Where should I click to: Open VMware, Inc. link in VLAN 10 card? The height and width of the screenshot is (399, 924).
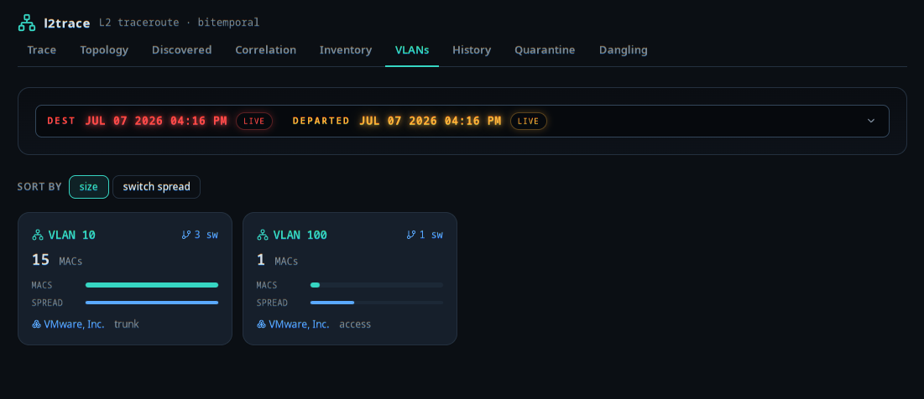(74, 324)
